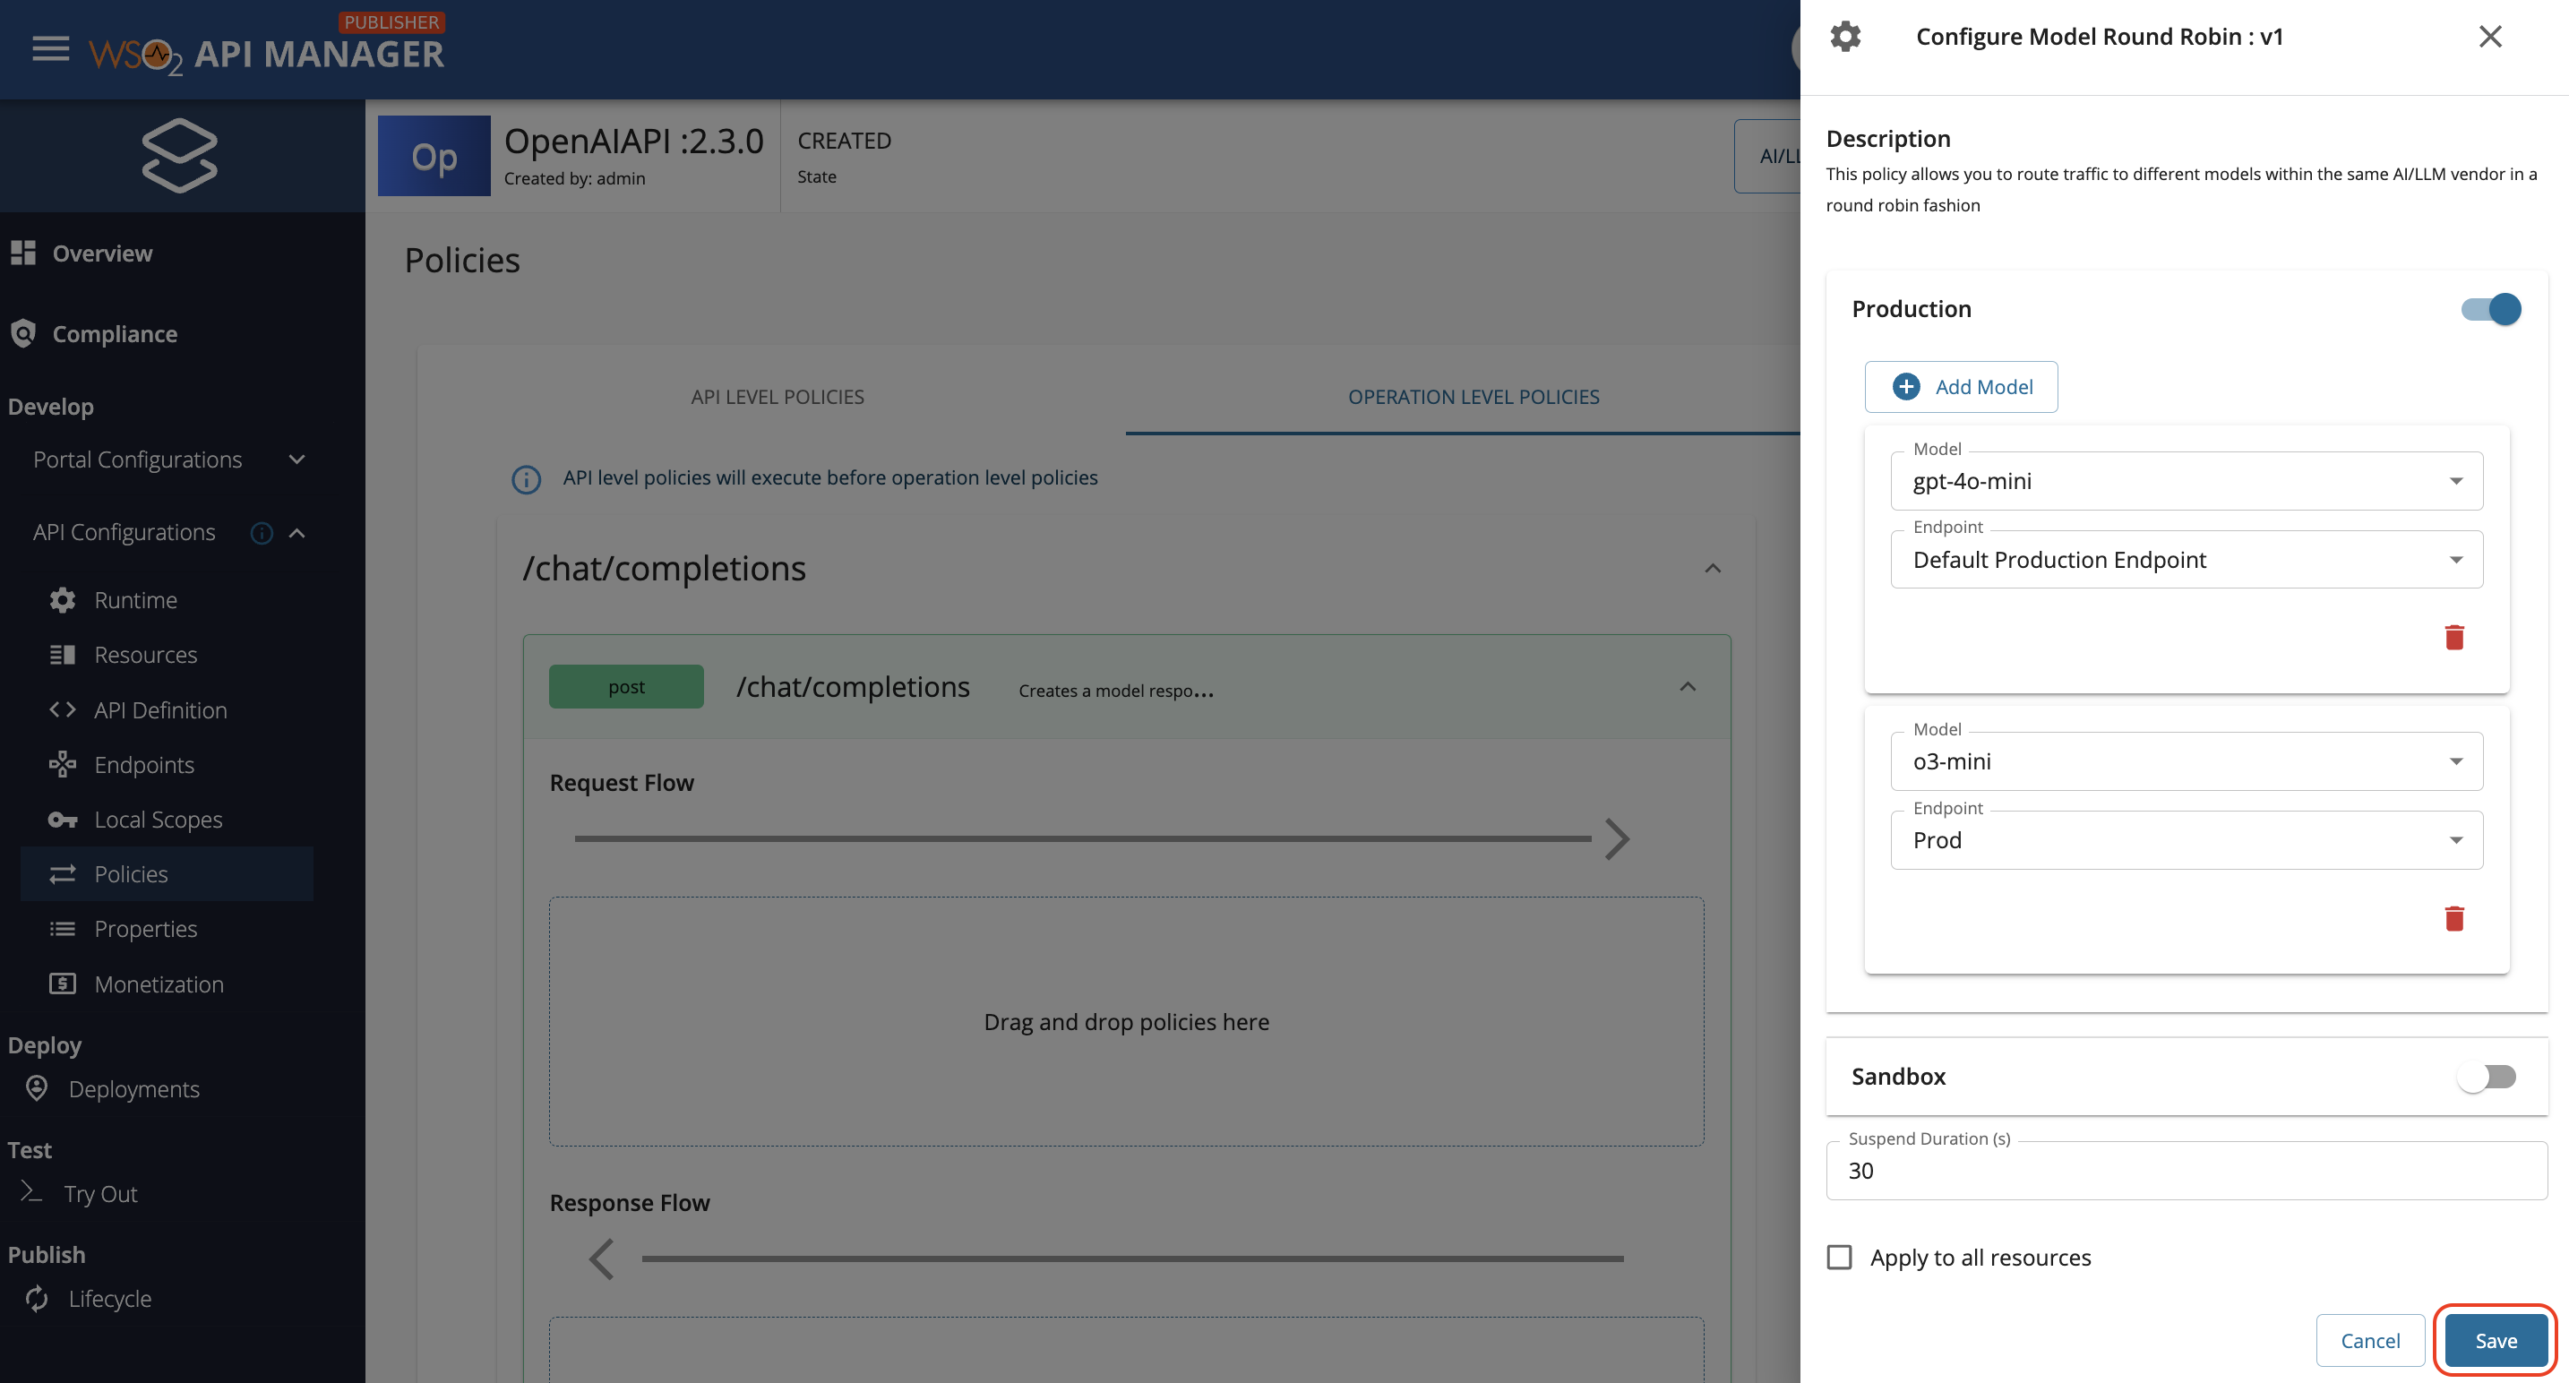
Task: Click the Endpoints nodes icon
Action: [63, 764]
